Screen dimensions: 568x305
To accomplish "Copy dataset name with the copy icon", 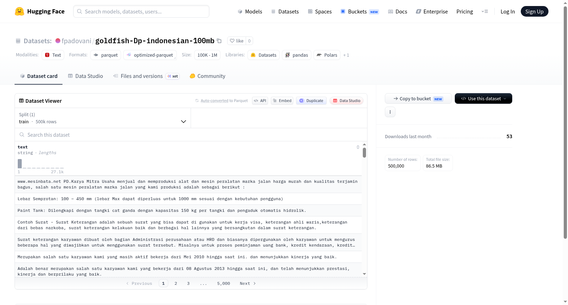I will click(219, 41).
